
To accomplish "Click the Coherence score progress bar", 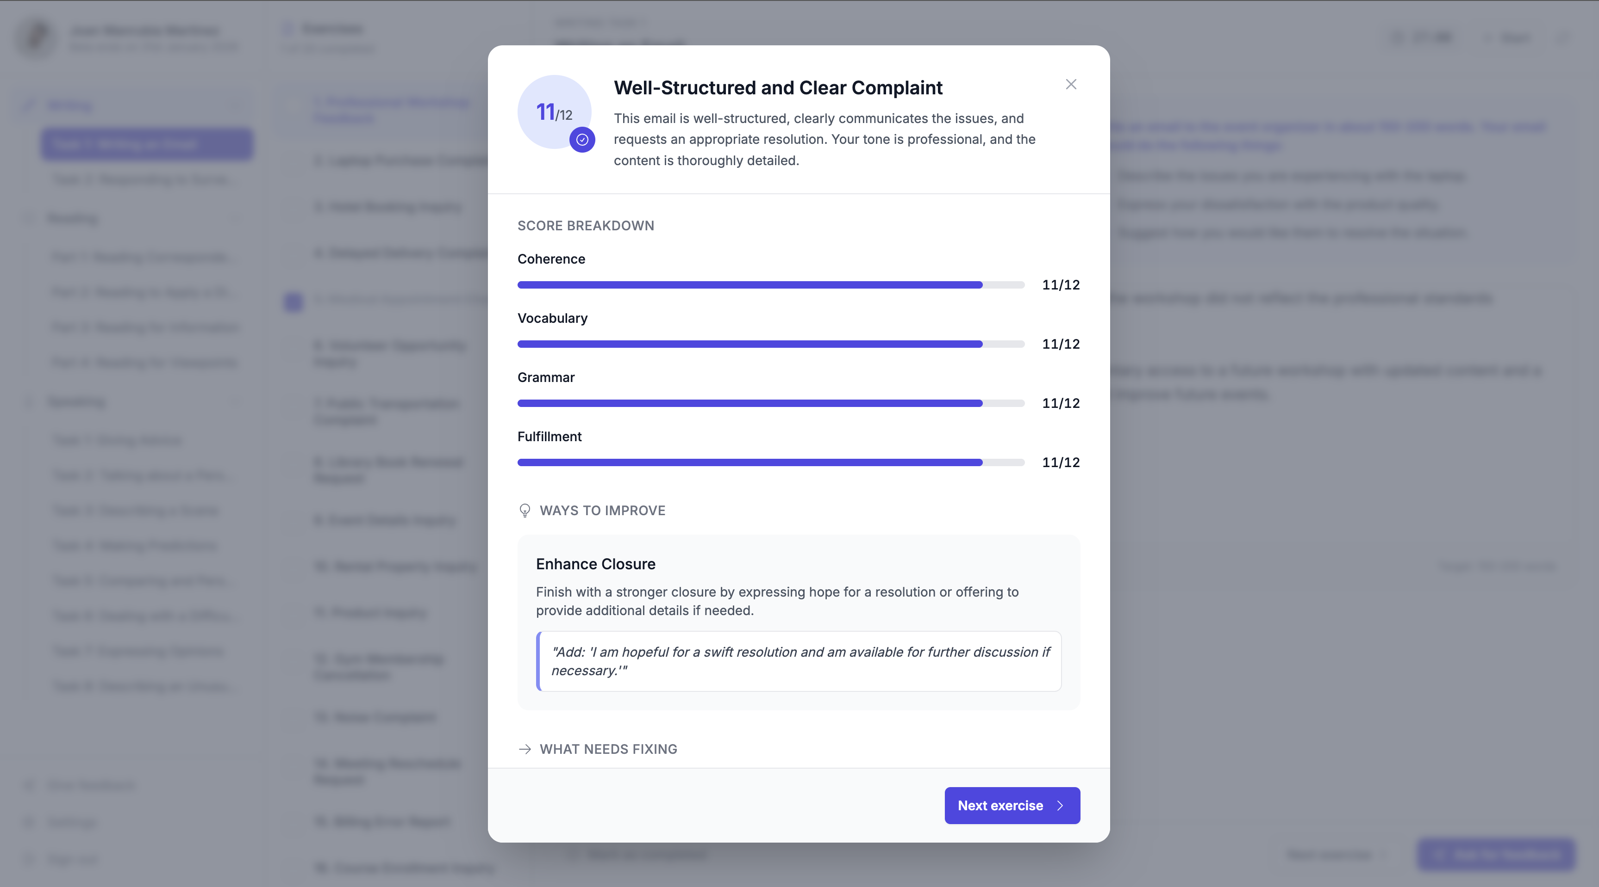I will (770, 285).
